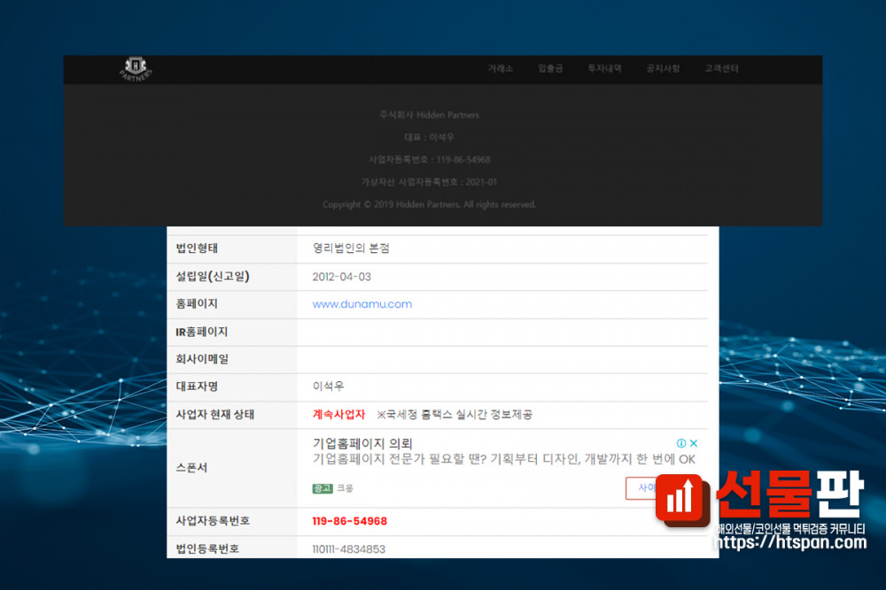Go to the 투자내역 menu
886x590 pixels.
[605, 69]
